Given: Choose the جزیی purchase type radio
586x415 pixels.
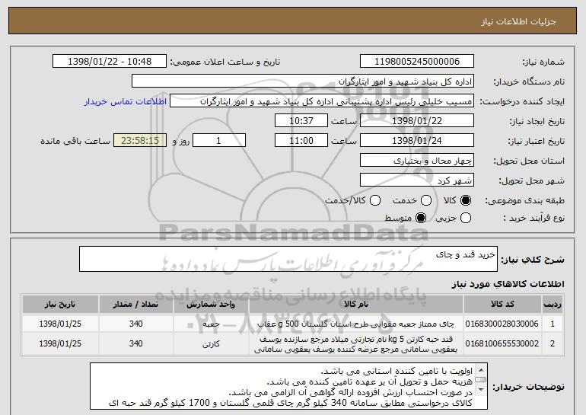Looking at the screenshot, I should [466, 218].
